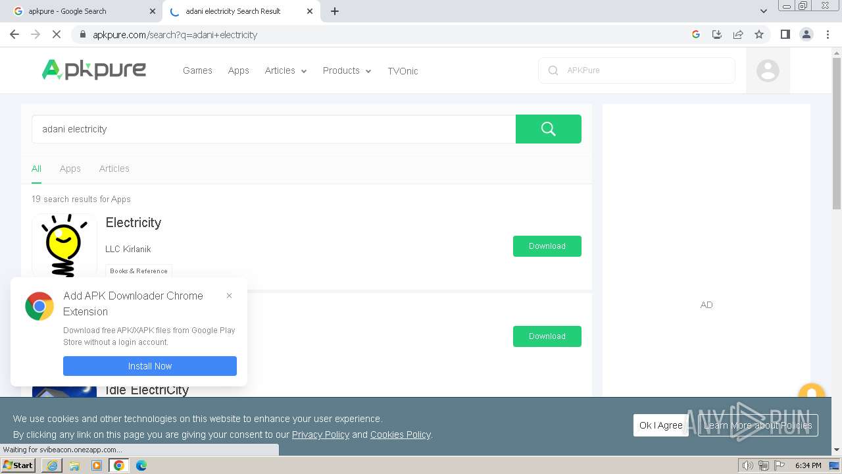Viewport: 842px width, 474px height.
Task: Click the volume speaker tray icon
Action: tap(747, 465)
